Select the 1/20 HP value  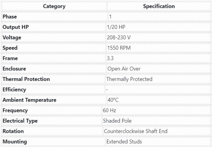coord(116,27)
